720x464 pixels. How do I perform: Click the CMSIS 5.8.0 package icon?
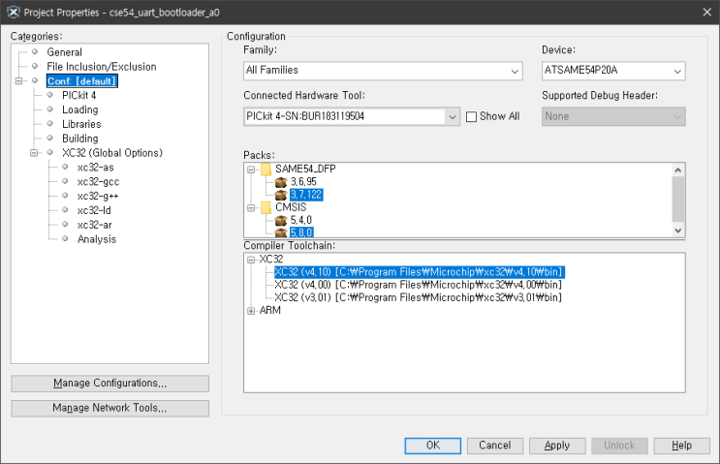281,232
